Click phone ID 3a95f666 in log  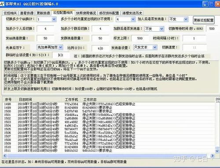coord(71,118)
